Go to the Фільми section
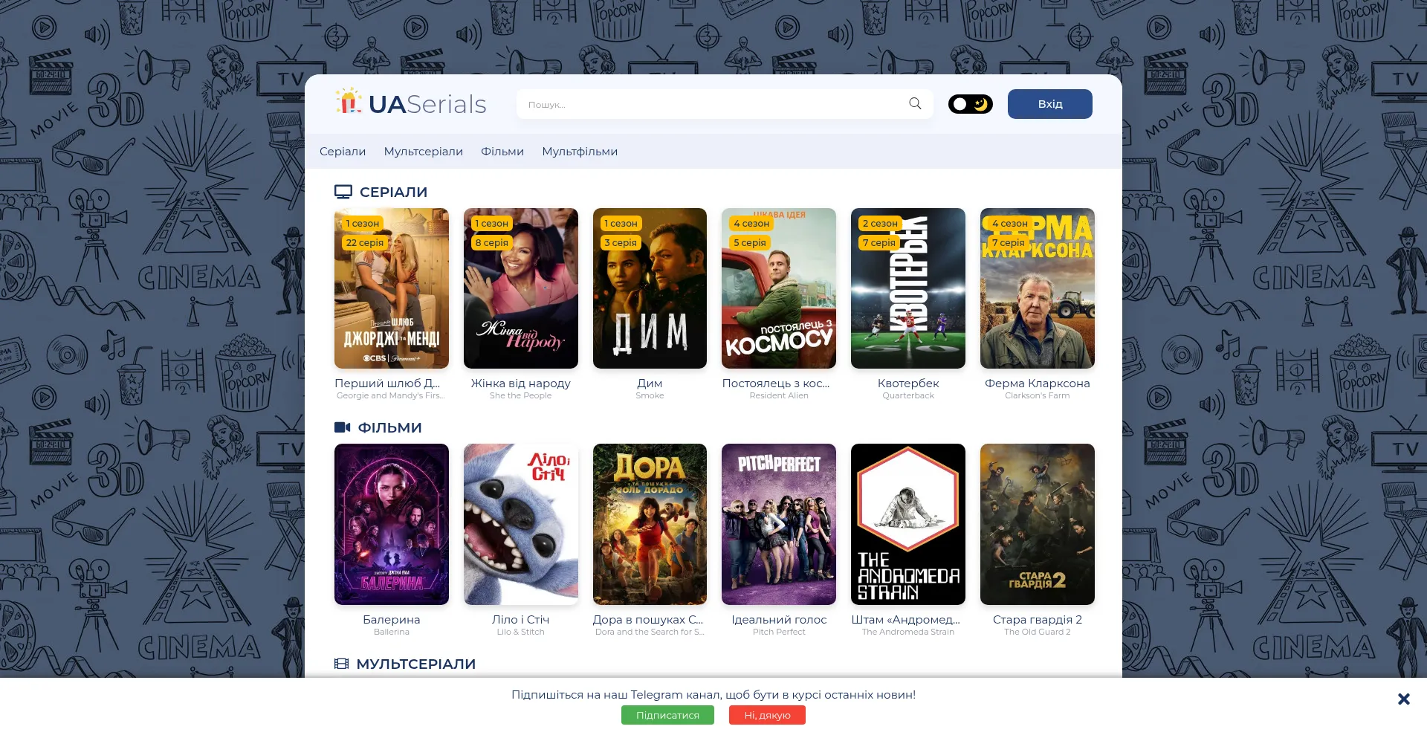 (502, 152)
